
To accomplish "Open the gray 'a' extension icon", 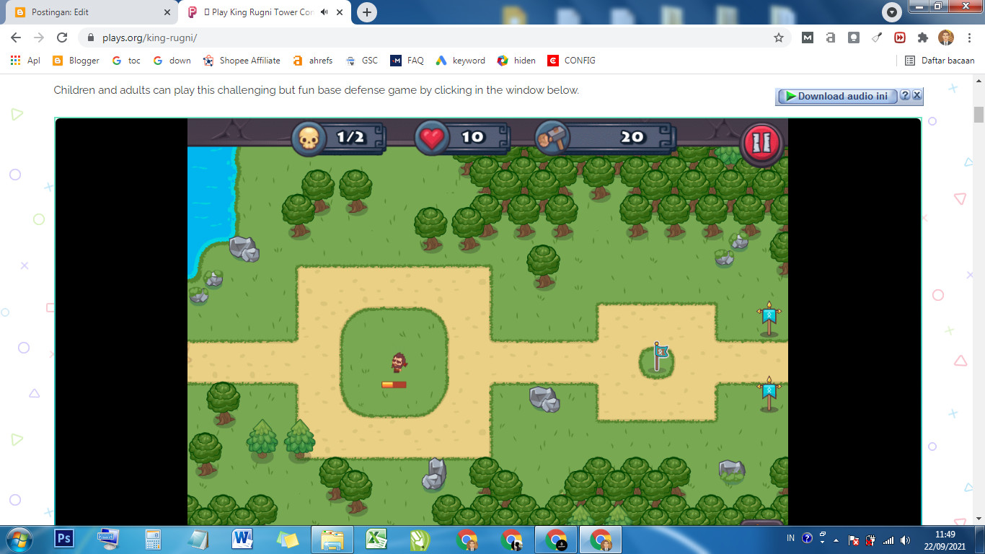I will tap(831, 38).
